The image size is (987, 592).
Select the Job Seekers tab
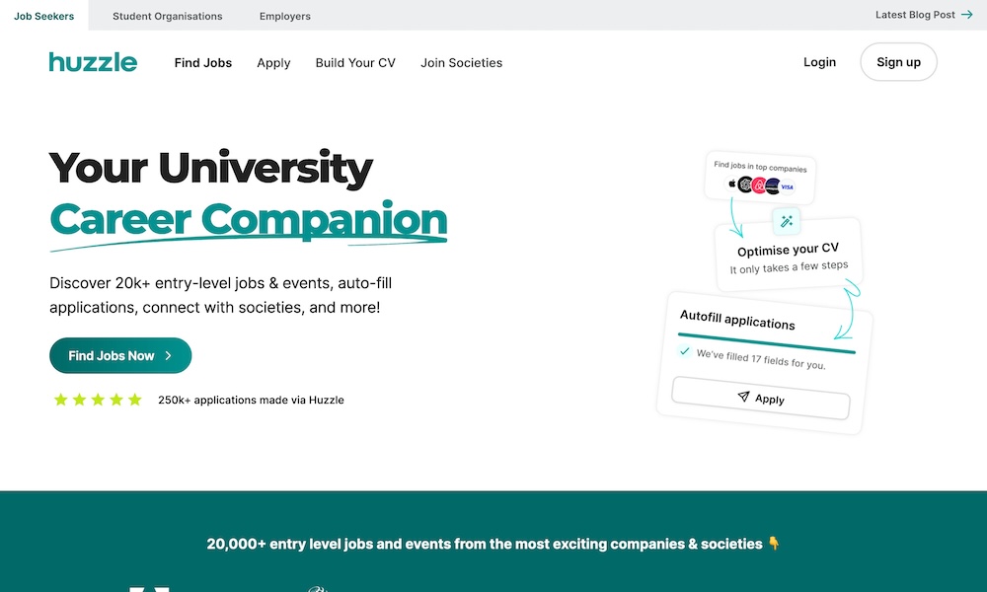tap(43, 16)
